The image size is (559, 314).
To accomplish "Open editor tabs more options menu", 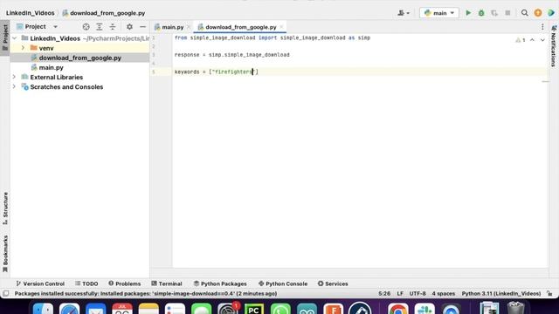I will click(x=542, y=27).
